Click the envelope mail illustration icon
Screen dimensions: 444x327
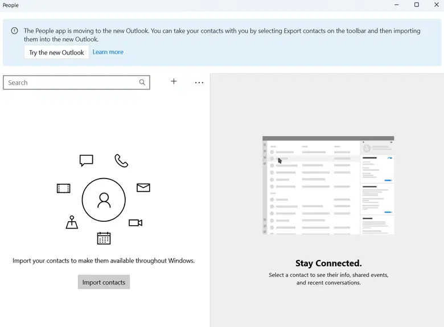(x=143, y=188)
